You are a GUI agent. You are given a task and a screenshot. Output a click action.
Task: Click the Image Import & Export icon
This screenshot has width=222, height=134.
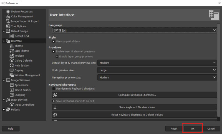pyautogui.click(x=8, y=21)
